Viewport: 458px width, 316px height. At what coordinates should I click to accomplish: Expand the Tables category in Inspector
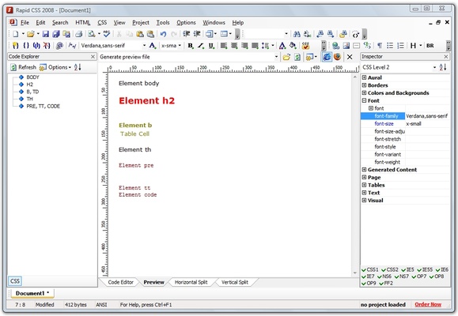(x=364, y=185)
